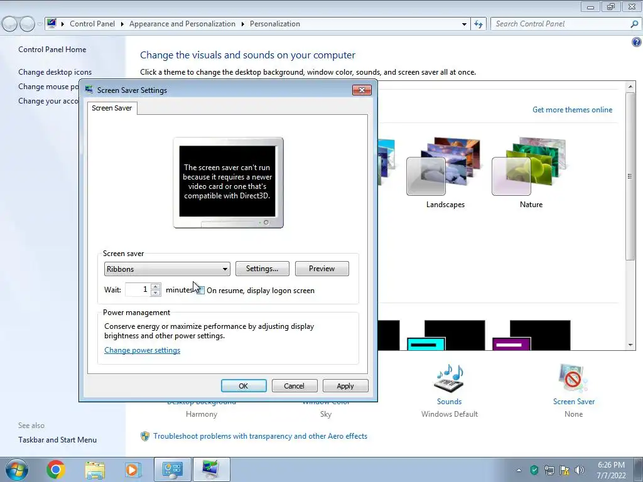Click the Control Panel icon in address bar
This screenshot has height=482, width=643.
point(51,23)
